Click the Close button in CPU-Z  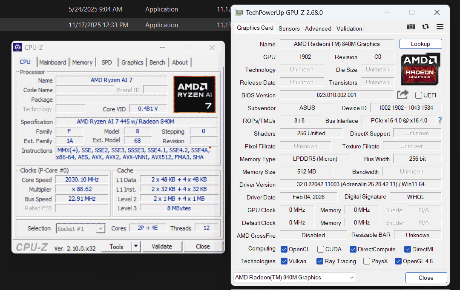tap(203, 246)
